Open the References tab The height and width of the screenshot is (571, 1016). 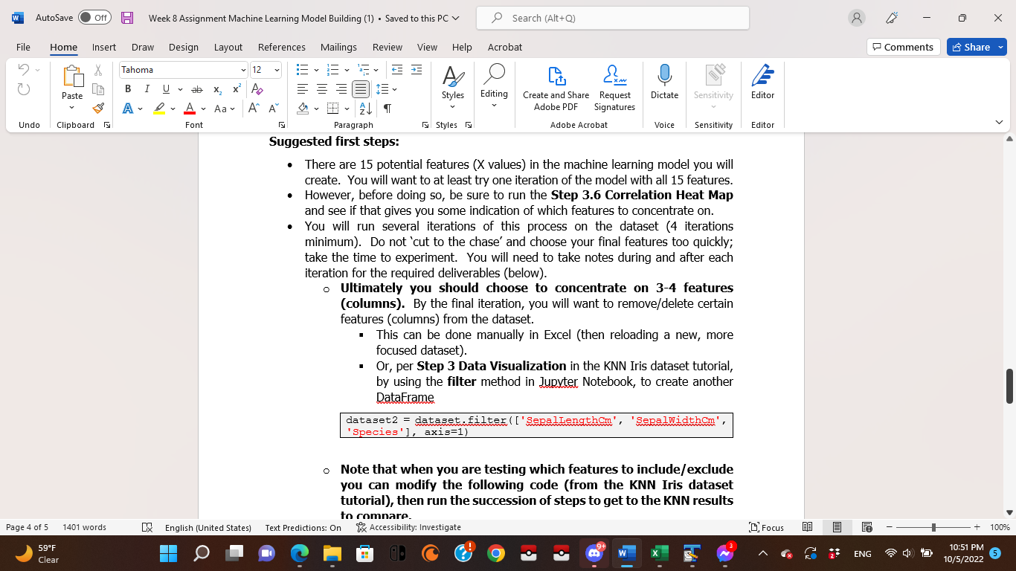coord(282,47)
